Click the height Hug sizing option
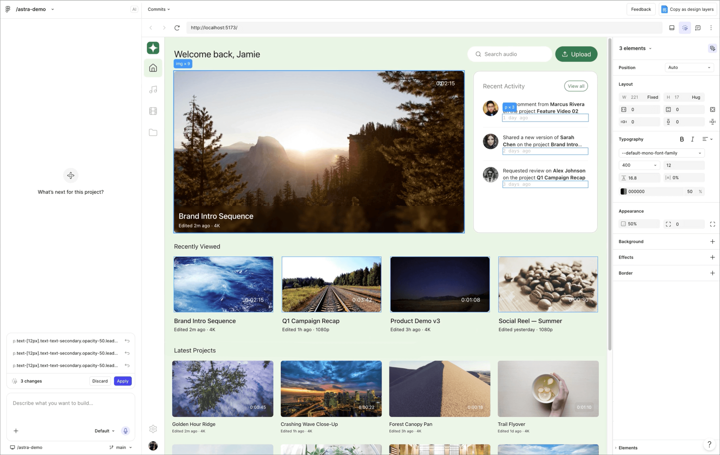This screenshot has height=455, width=720. [x=696, y=97]
